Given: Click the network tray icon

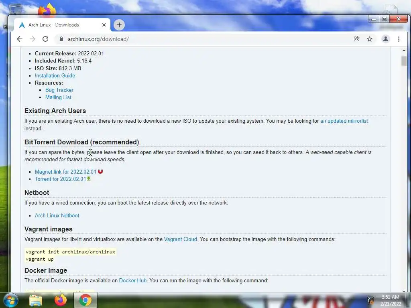Looking at the screenshot, I should point(370,300).
